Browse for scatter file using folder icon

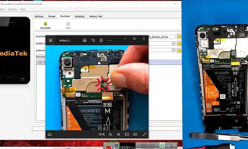[x=179, y=43]
